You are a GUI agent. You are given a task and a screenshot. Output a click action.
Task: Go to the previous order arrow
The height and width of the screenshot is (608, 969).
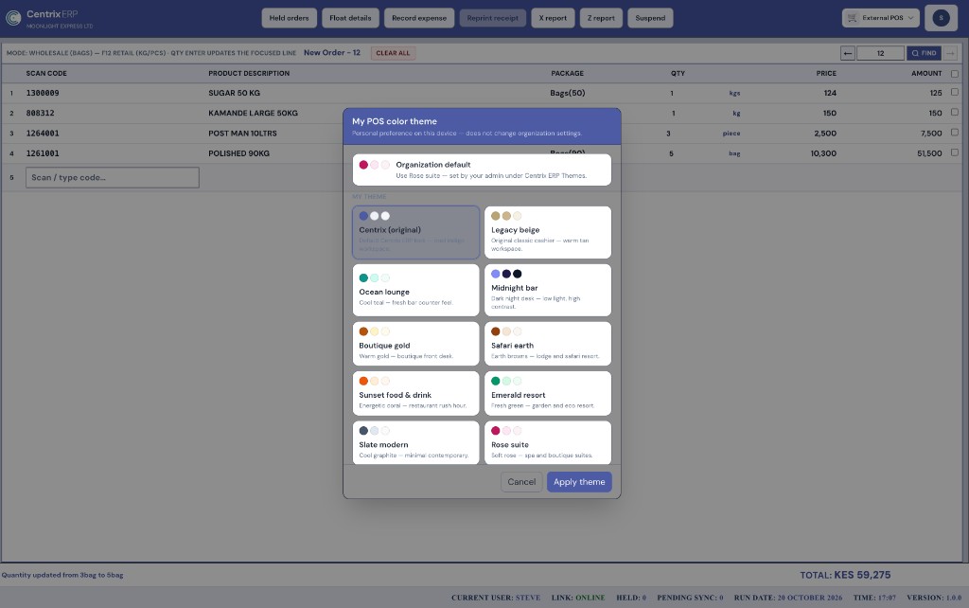point(848,53)
